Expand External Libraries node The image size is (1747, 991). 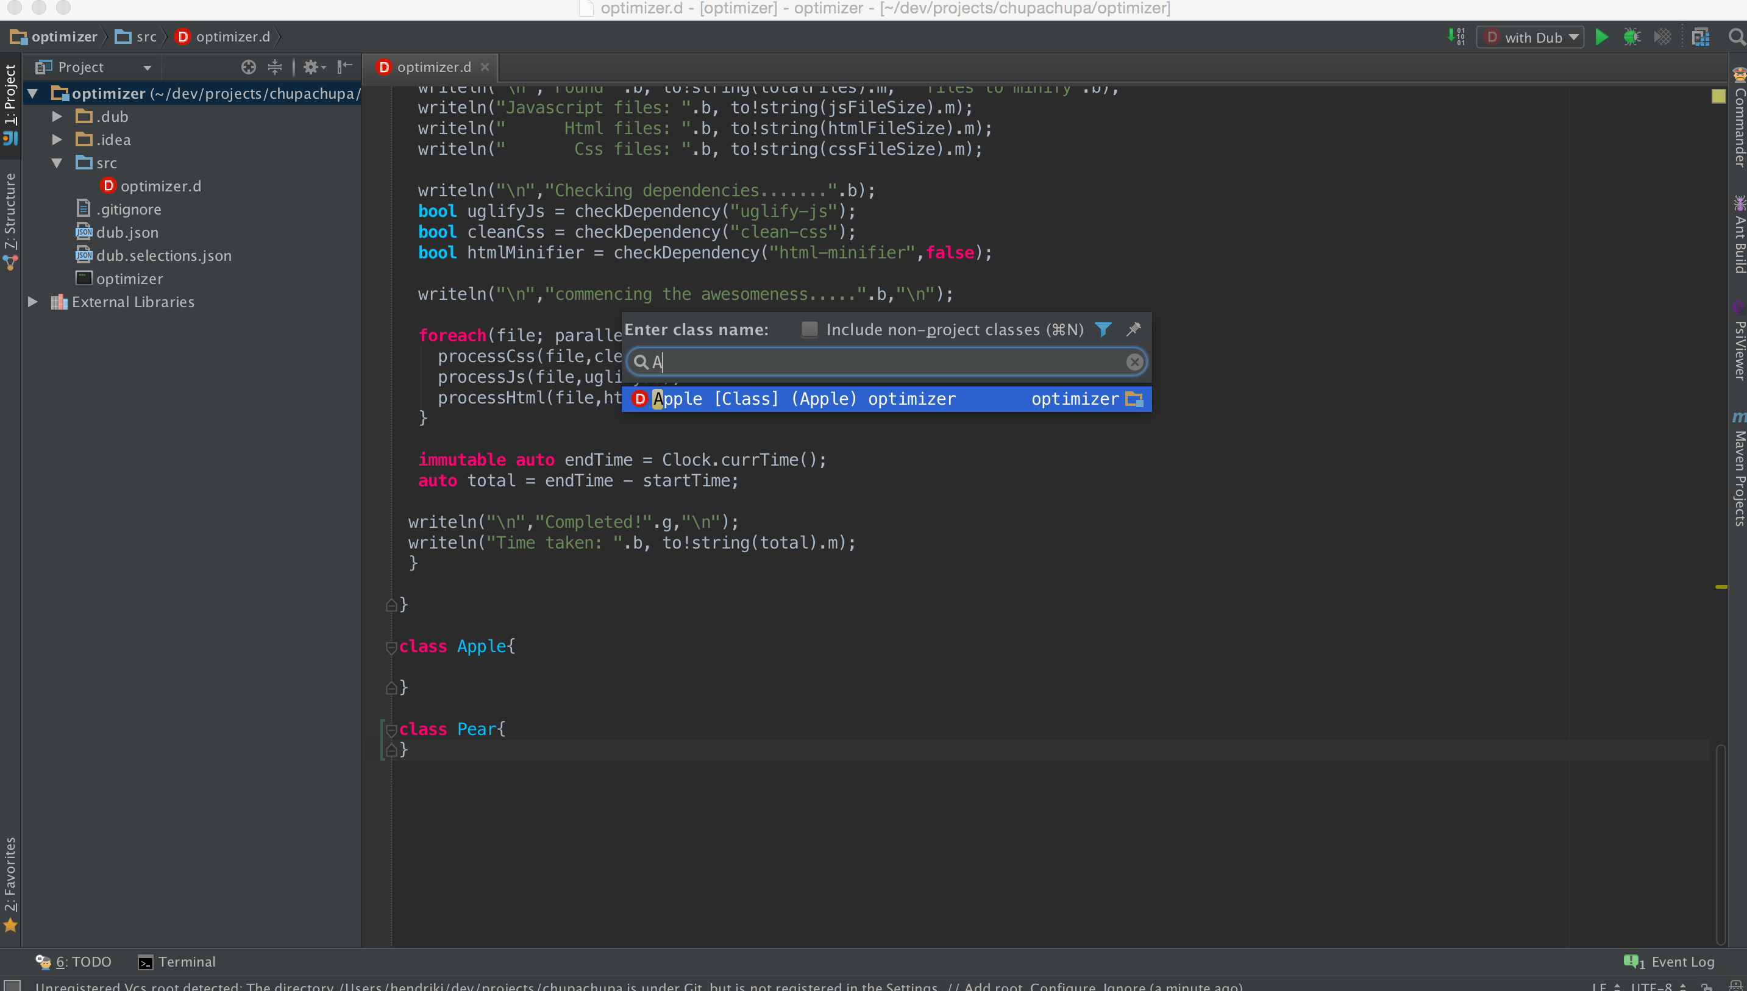[x=32, y=302]
